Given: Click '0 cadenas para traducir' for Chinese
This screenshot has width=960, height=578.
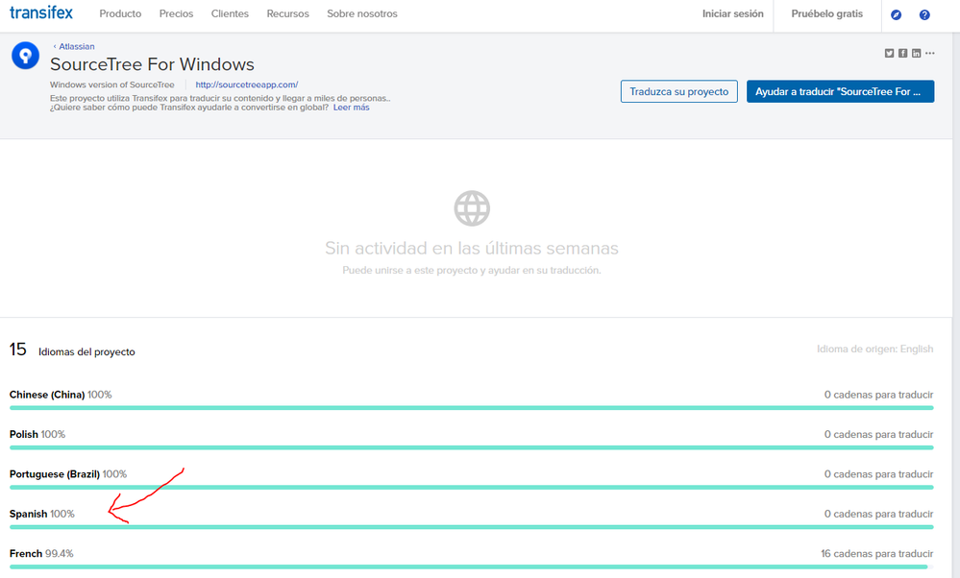Looking at the screenshot, I should coord(878,395).
